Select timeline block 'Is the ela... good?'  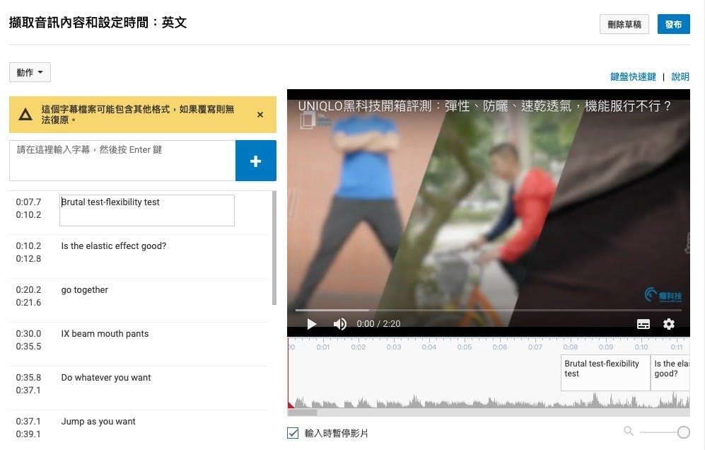coord(670,373)
